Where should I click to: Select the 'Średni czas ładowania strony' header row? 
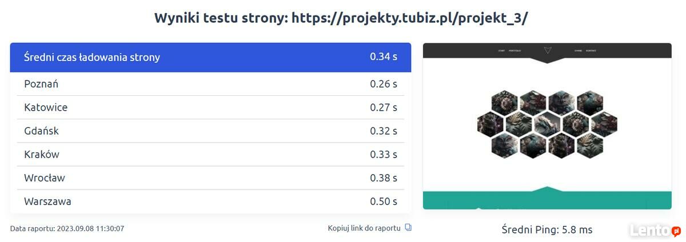210,57
